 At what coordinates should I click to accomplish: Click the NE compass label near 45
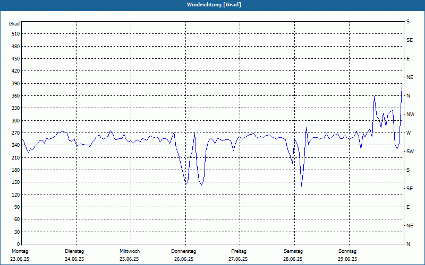pos(410,226)
